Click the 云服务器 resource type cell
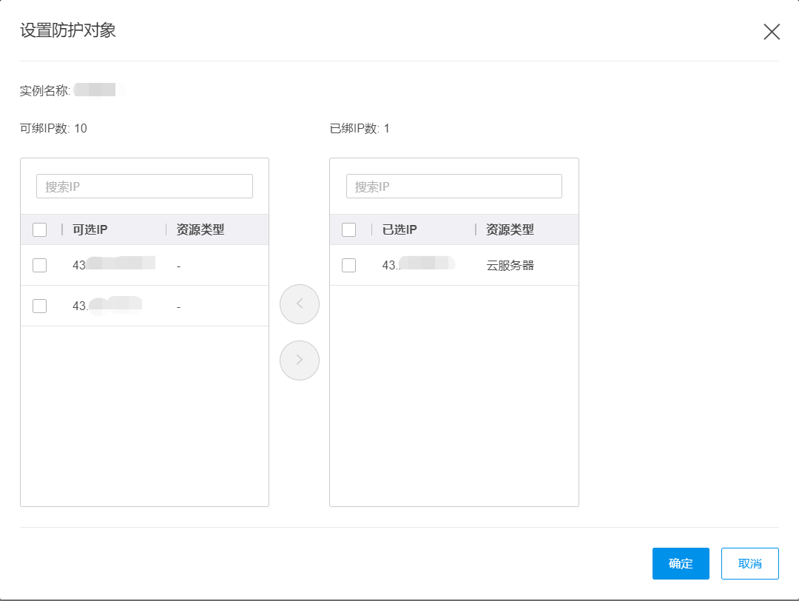This screenshot has height=601, width=799. coord(510,265)
